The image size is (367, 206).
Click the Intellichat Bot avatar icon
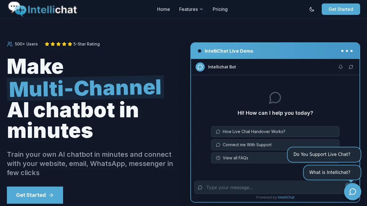pos(200,67)
